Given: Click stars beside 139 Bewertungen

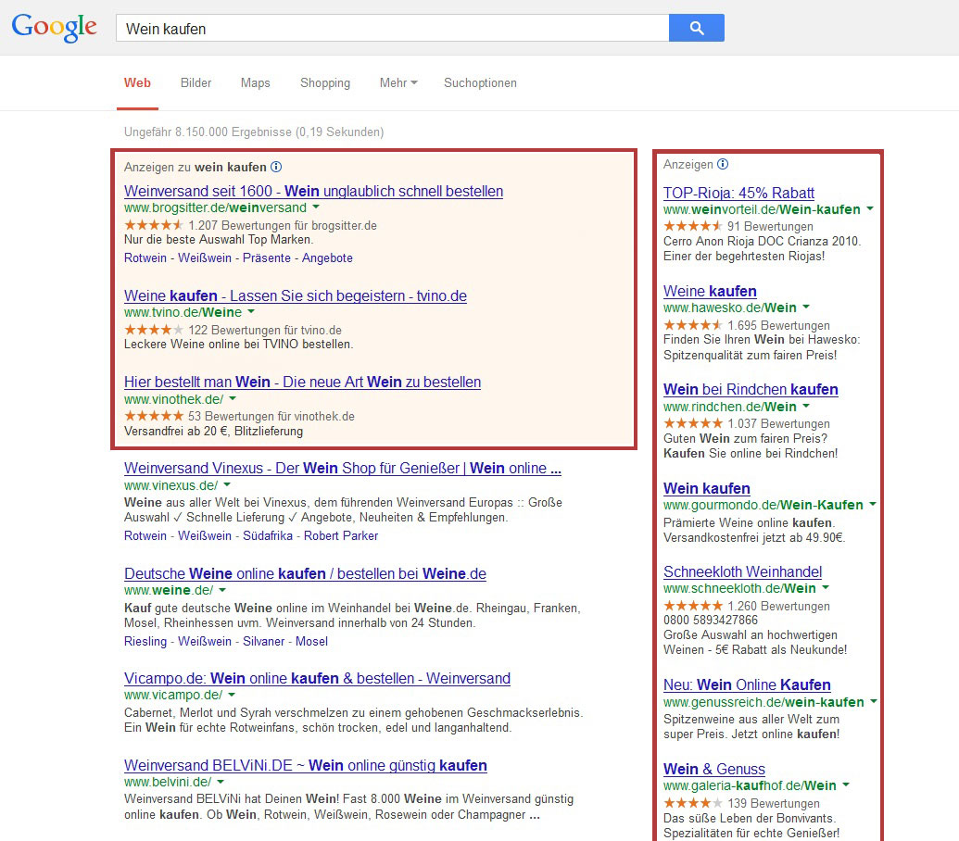Looking at the screenshot, I should click(693, 802).
